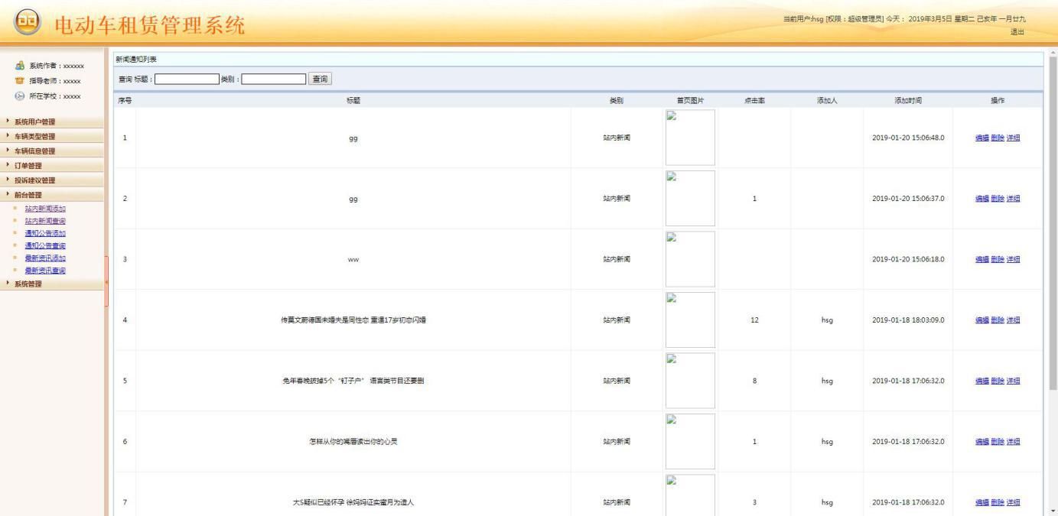Screen dimensions: 1058x516
Task: Open 最新资讯添加 in the sidebar
Action: [45, 258]
